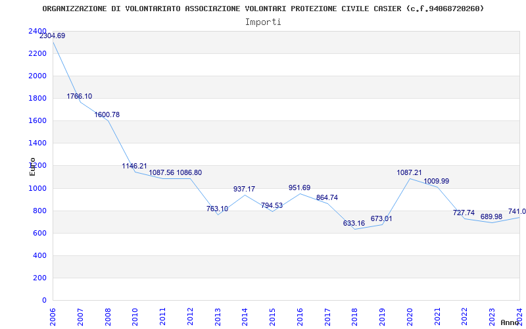
Task: Select the 937.17 data label
Action: tap(244, 190)
